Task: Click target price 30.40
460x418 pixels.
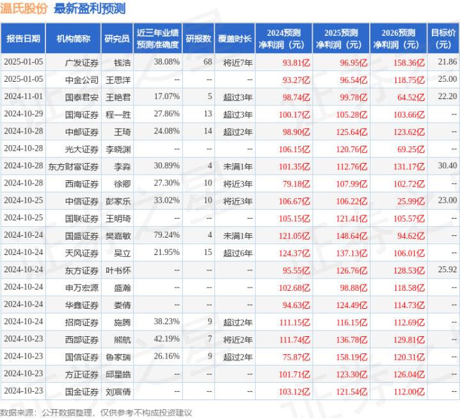Action: tap(447, 166)
